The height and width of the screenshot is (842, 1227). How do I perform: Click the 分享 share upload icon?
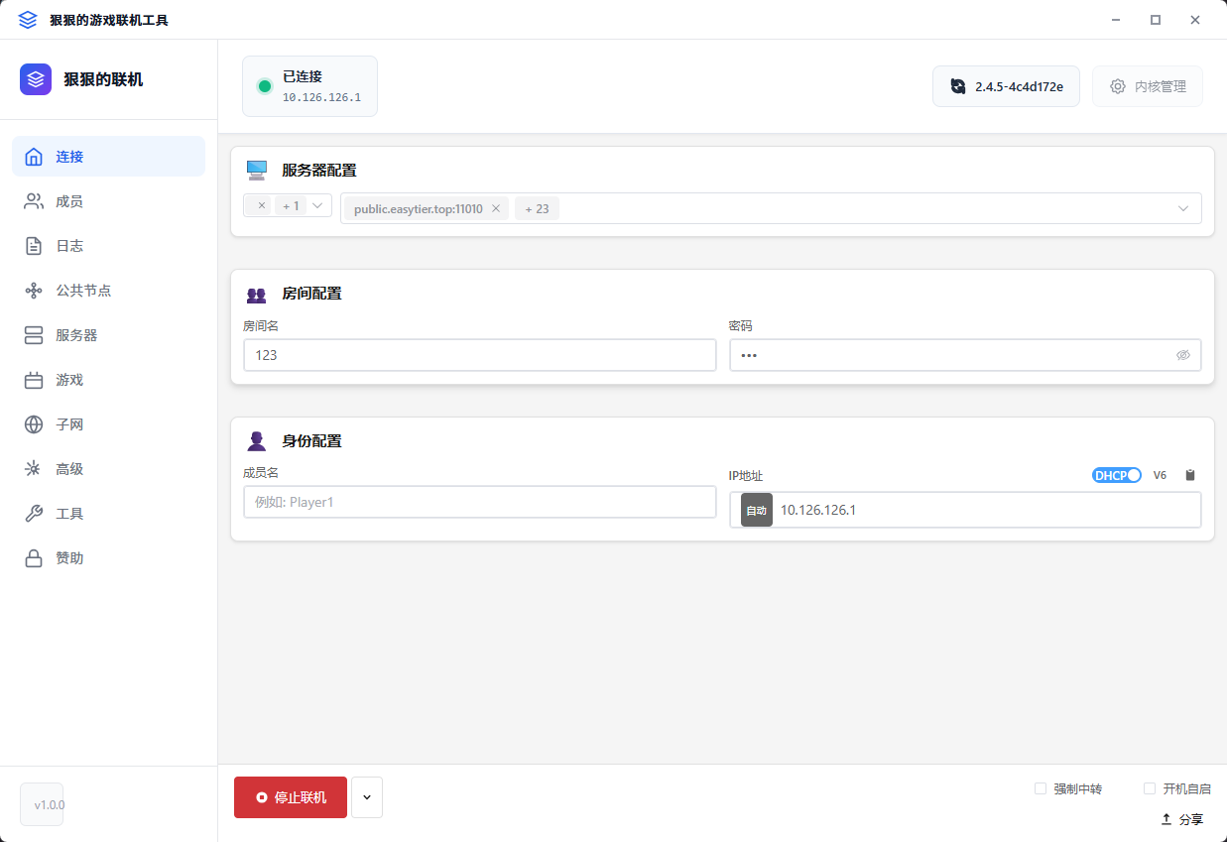pyautogui.click(x=1166, y=819)
